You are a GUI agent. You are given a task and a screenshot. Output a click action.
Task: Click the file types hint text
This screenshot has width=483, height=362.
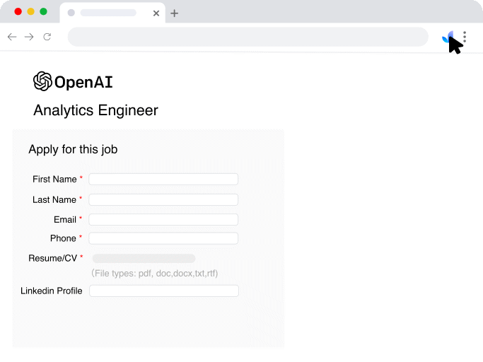click(x=155, y=274)
